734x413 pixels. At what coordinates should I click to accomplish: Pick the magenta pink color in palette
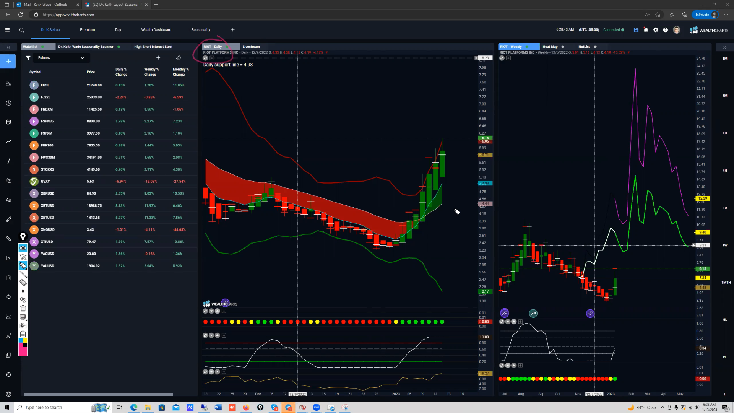coord(23,351)
